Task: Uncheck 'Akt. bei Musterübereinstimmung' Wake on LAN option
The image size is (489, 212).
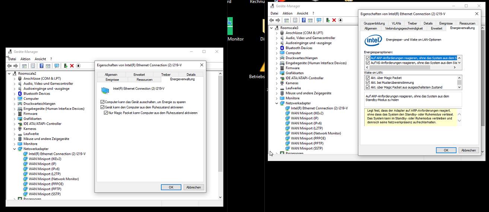Action: pyautogui.click(x=368, y=83)
